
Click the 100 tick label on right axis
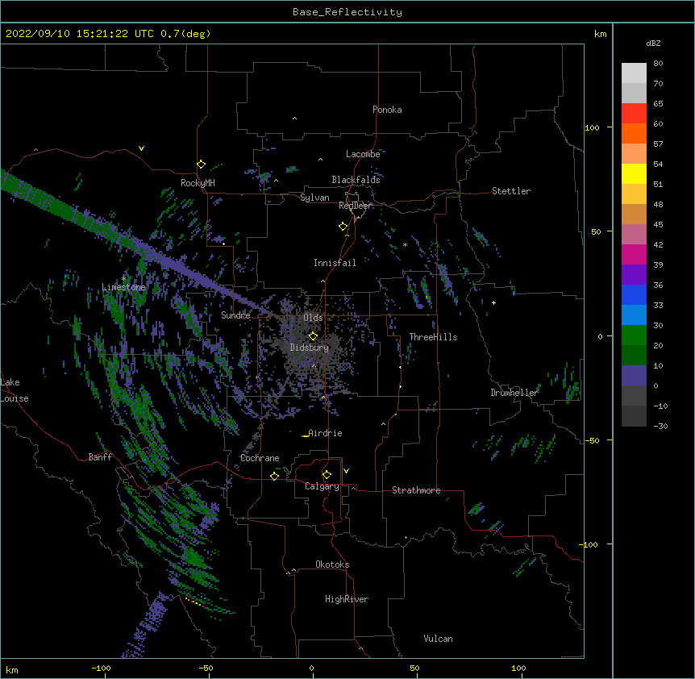(592, 127)
